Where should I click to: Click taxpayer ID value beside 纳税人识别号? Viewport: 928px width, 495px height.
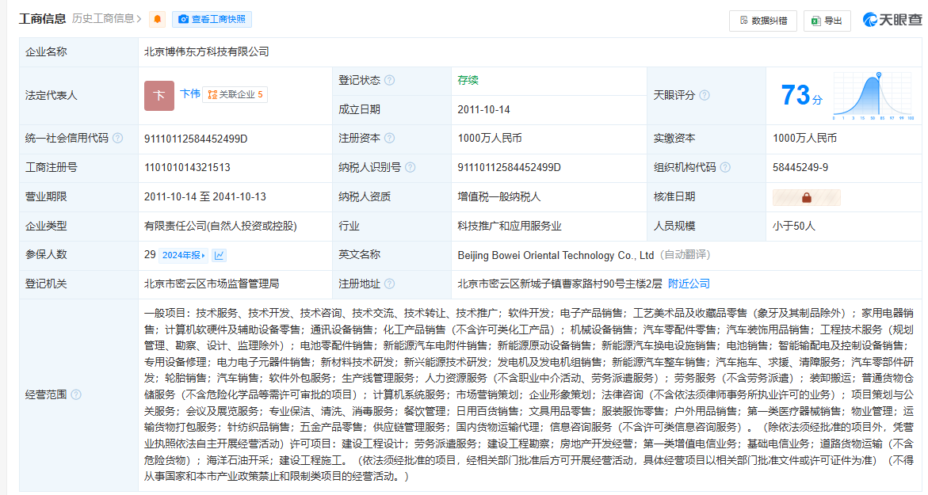[x=509, y=168]
